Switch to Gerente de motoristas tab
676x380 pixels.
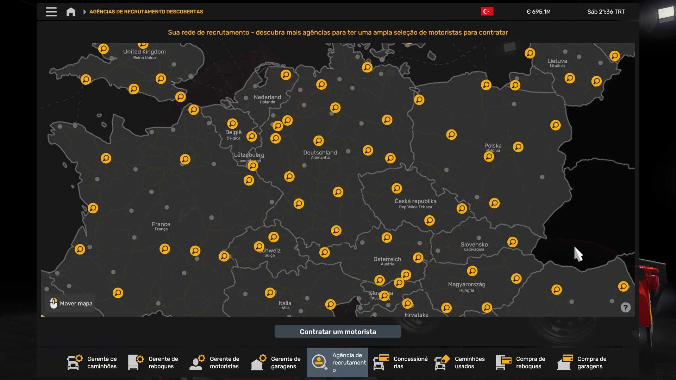coord(215,362)
